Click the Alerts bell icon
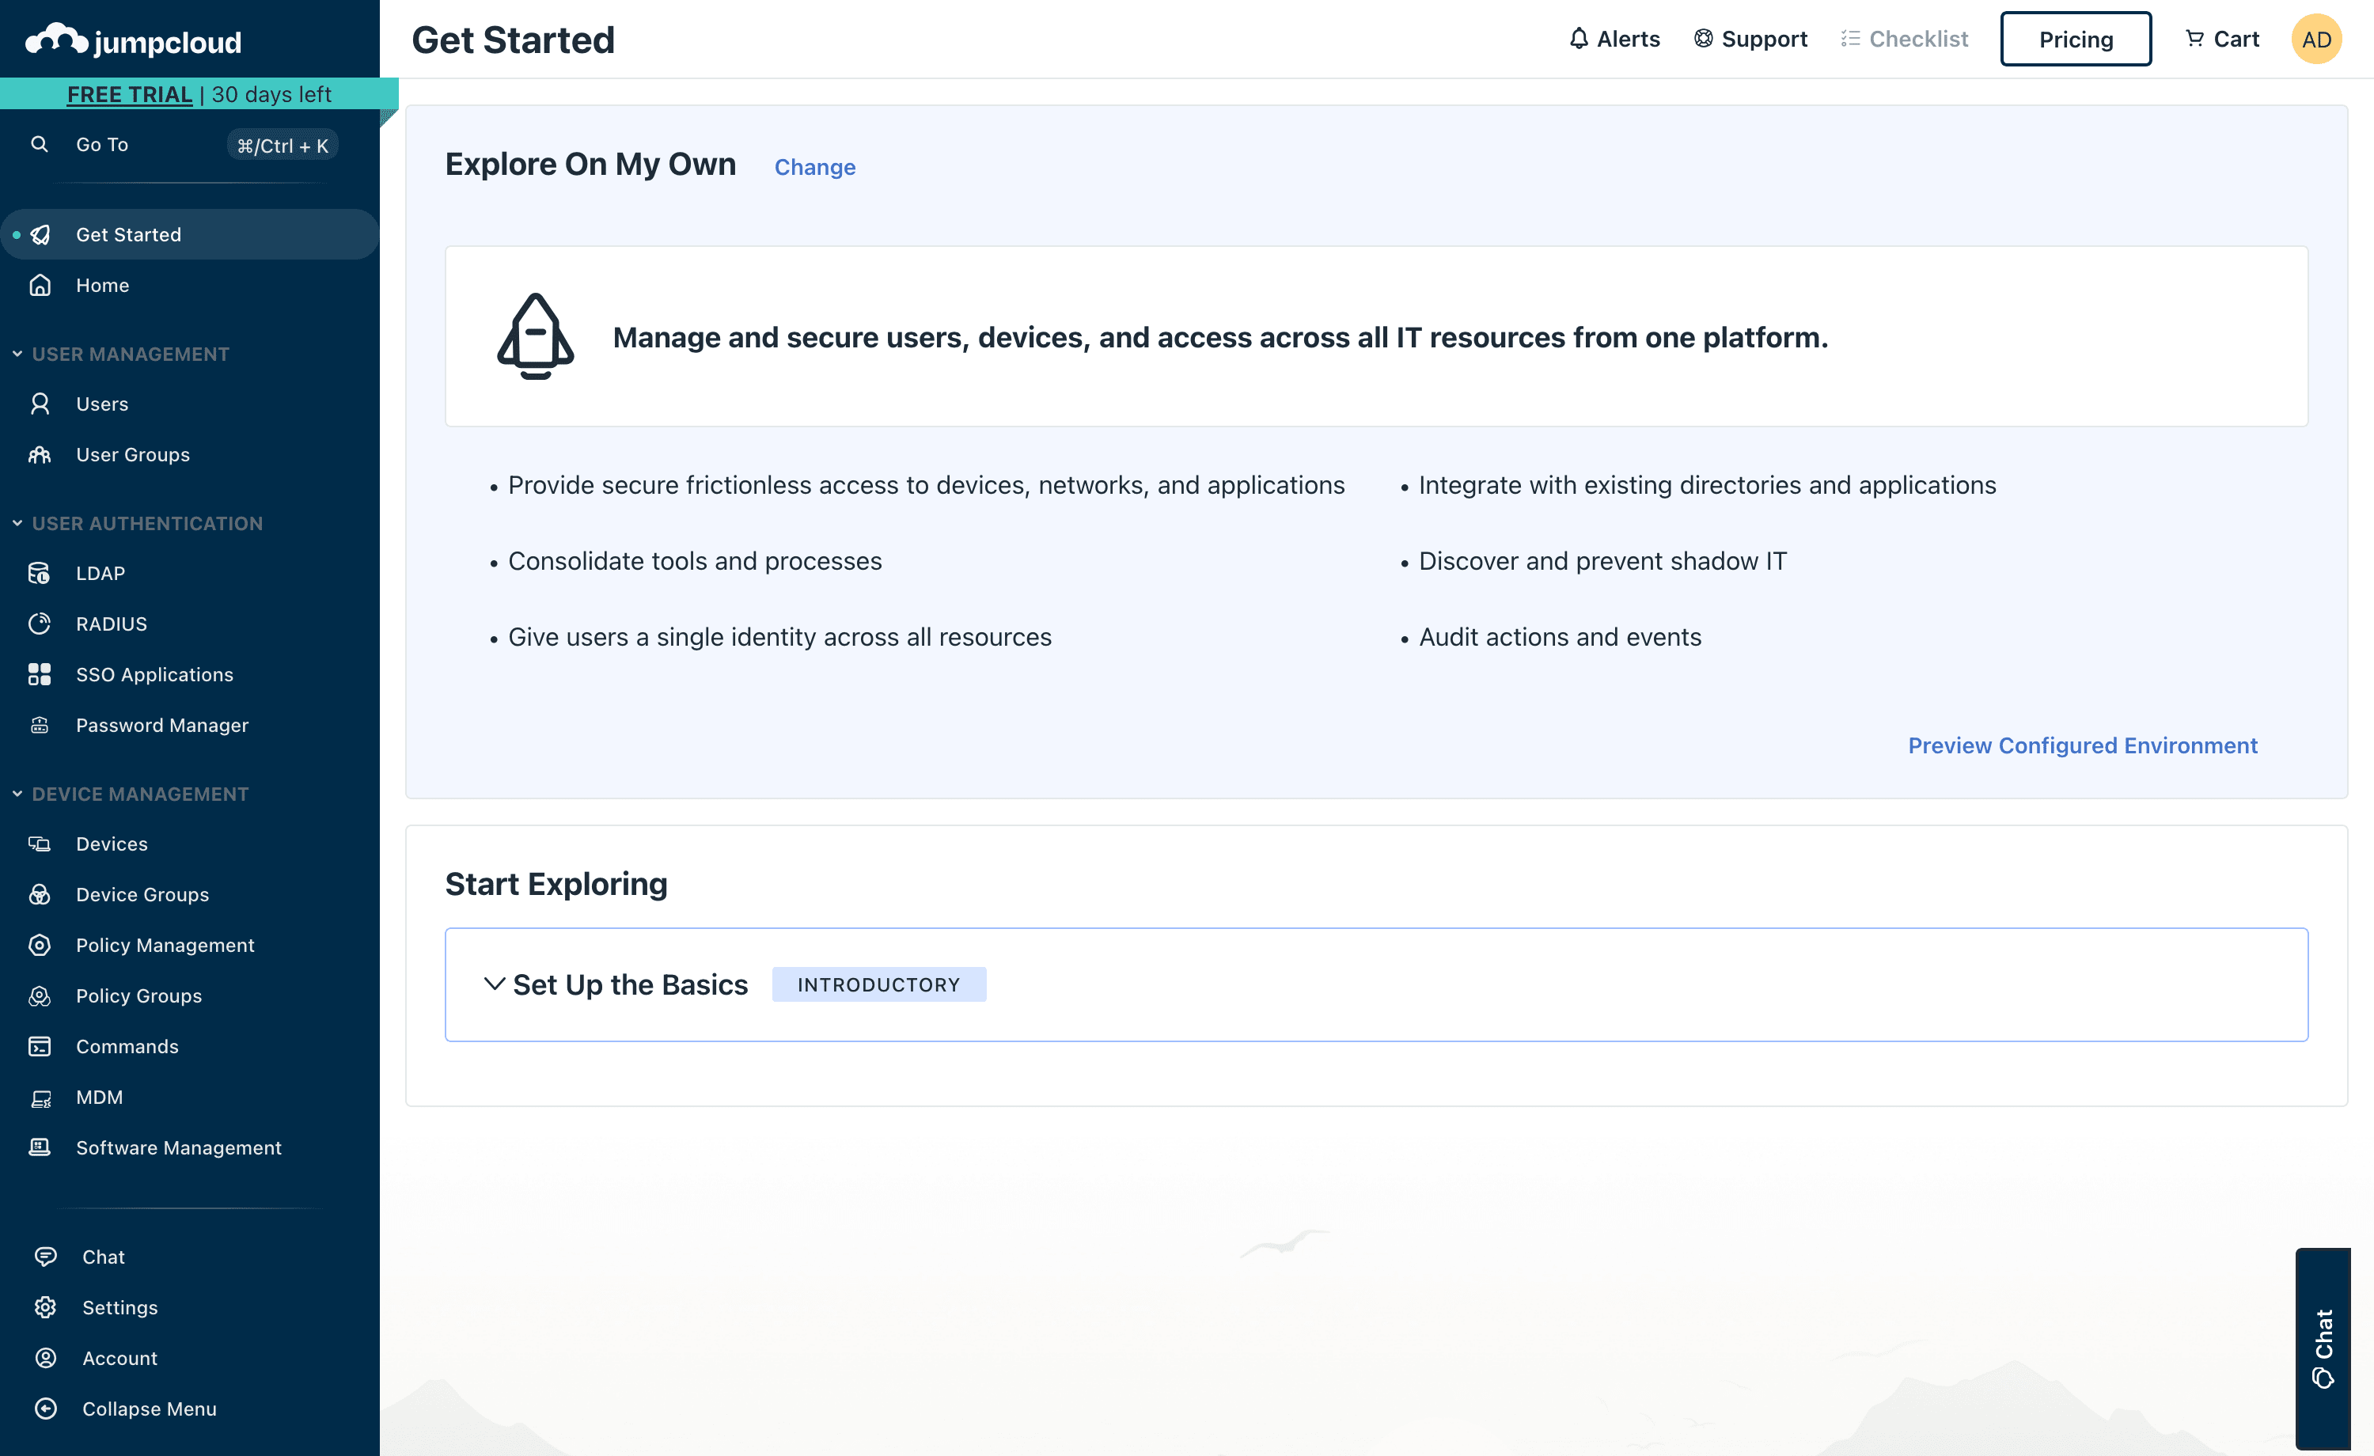The width and height of the screenshot is (2374, 1456). pyautogui.click(x=1578, y=39)
